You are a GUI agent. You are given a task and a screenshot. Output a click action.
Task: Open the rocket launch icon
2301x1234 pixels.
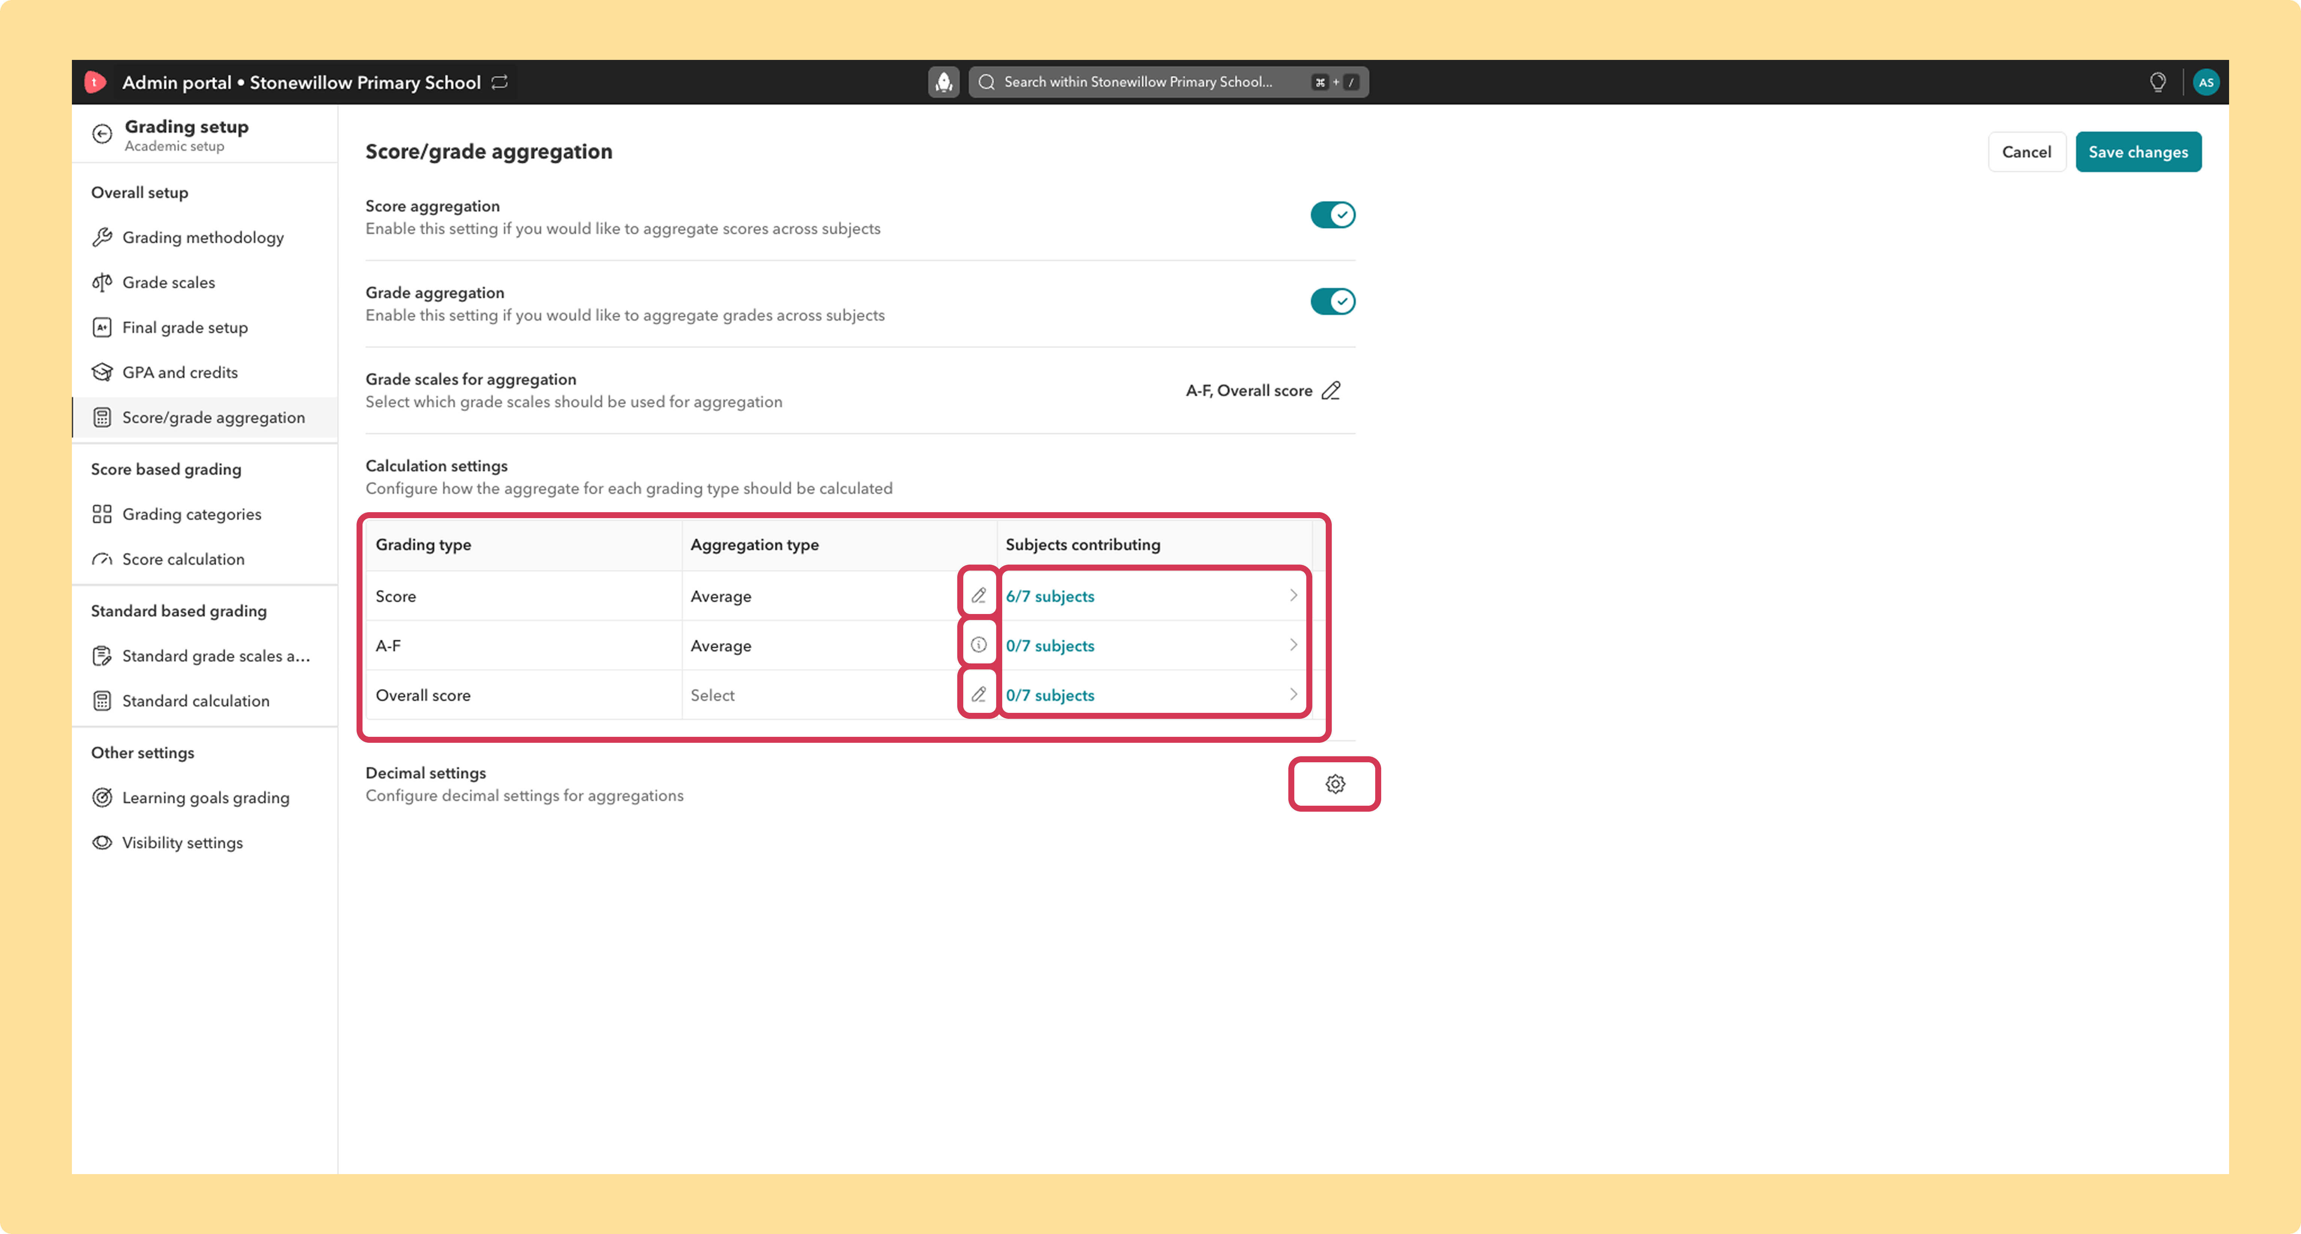(x=943, y=82)
